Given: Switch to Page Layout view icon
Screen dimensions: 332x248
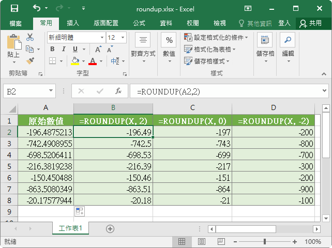Looking at the screenshot, I should point(201,241).
